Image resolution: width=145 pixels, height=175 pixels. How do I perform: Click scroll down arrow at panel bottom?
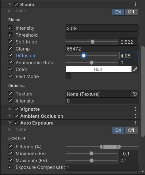(143, 171)
